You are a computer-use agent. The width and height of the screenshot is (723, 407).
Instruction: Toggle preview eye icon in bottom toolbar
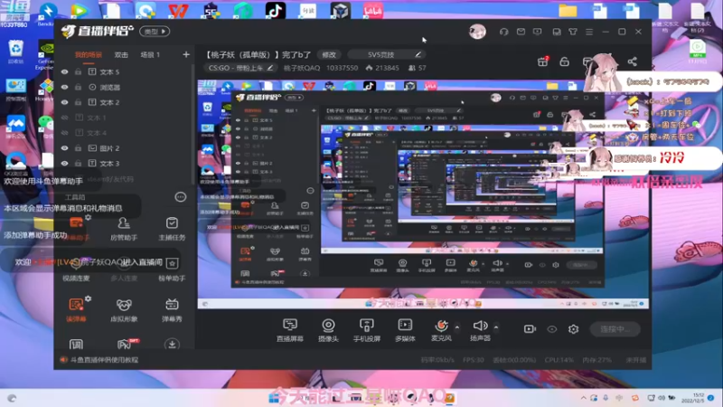coord(552,329)
